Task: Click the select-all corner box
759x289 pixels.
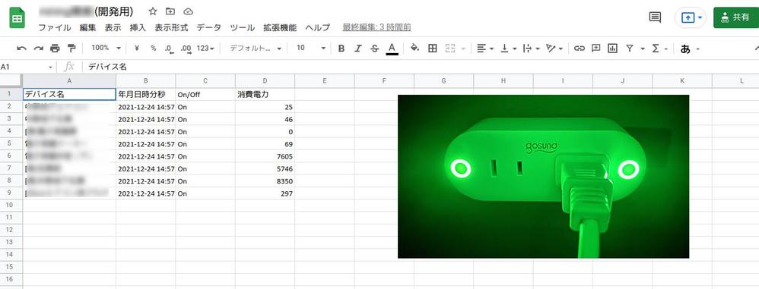Action: pyautogui.click(x=11, y=81)
